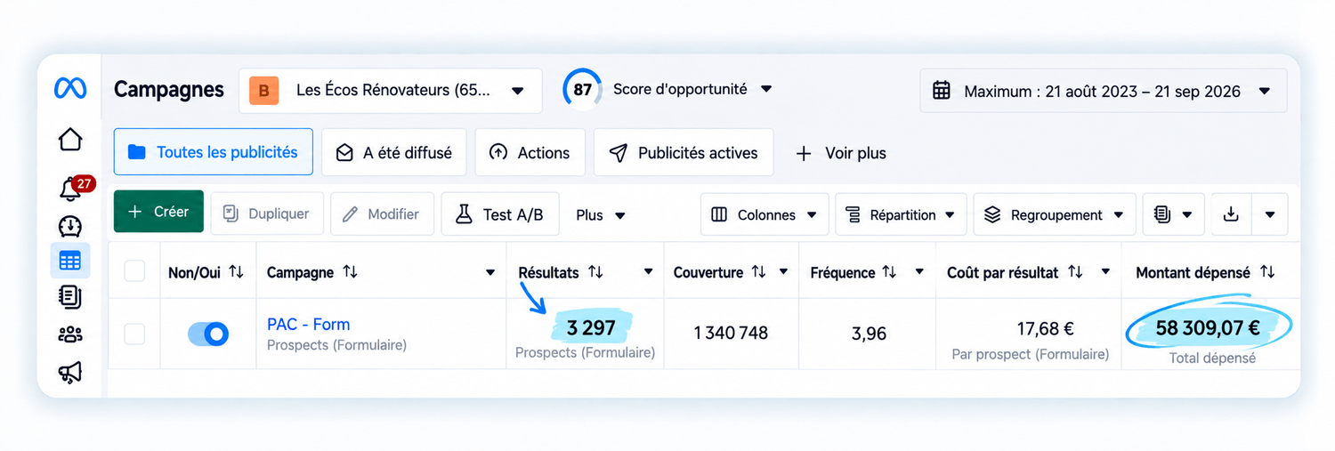Click the green Créer button

(158, 212)
